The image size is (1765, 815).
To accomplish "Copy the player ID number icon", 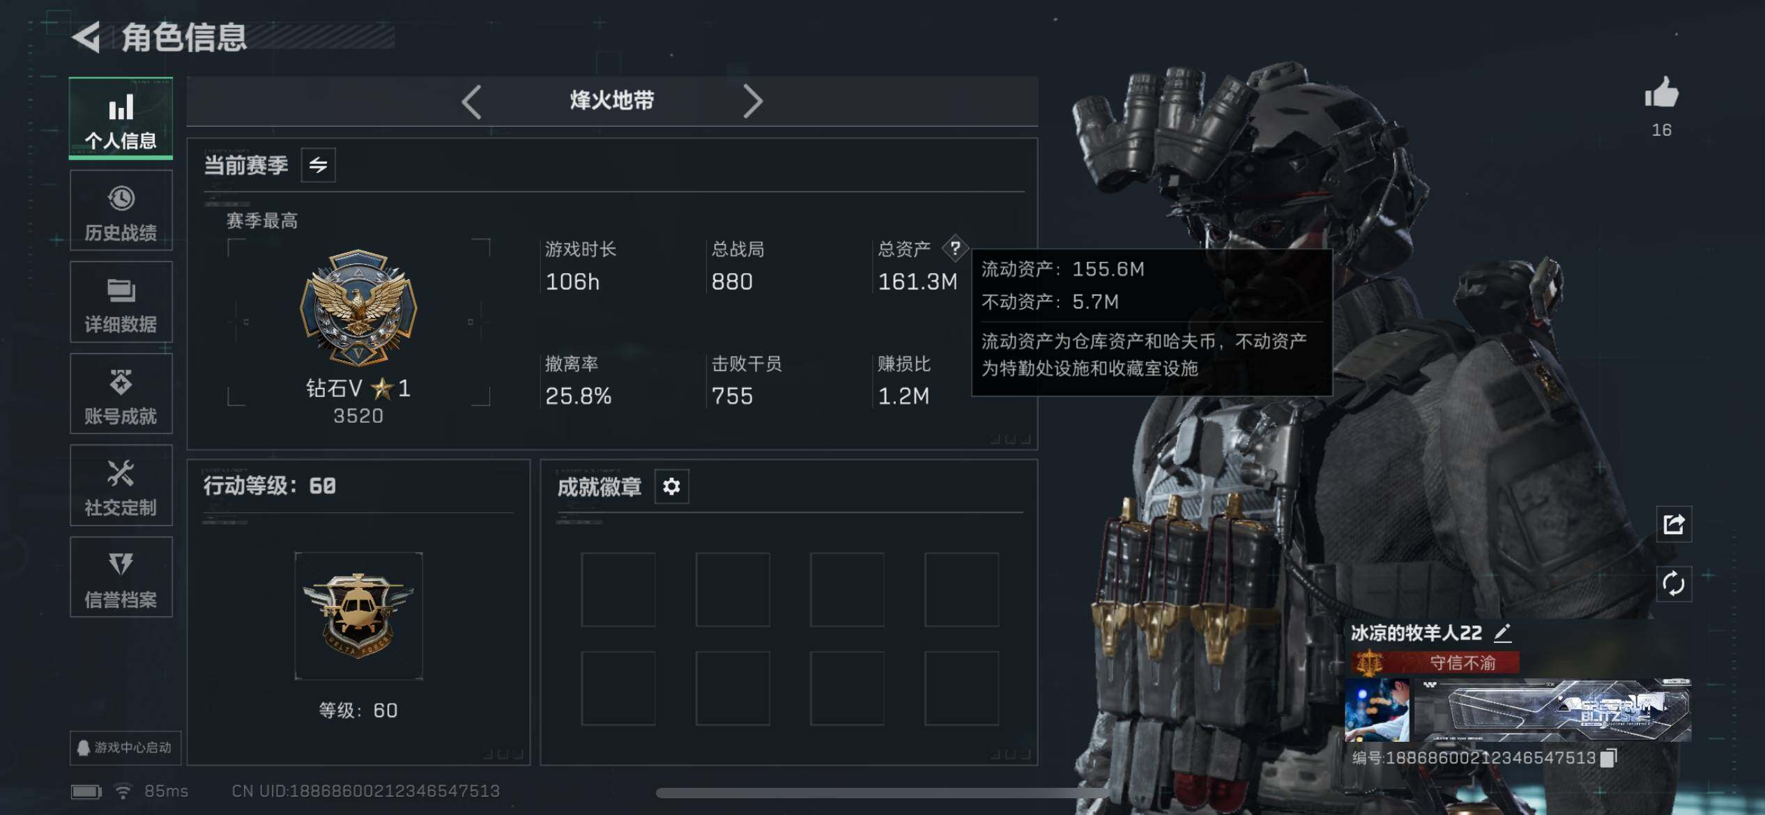I will pyautogui.click(x=1608, y=757).
